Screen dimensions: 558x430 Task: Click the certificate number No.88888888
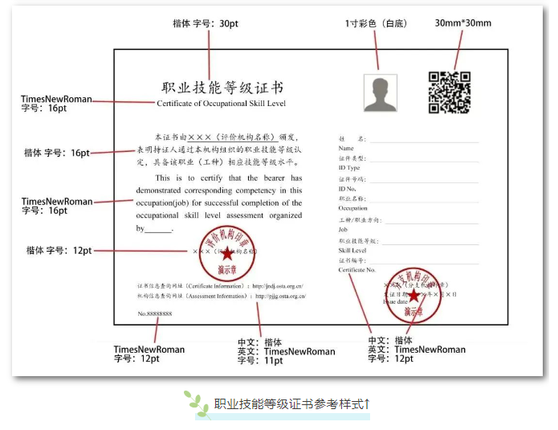pyautogui.click(x=155, y=313)
